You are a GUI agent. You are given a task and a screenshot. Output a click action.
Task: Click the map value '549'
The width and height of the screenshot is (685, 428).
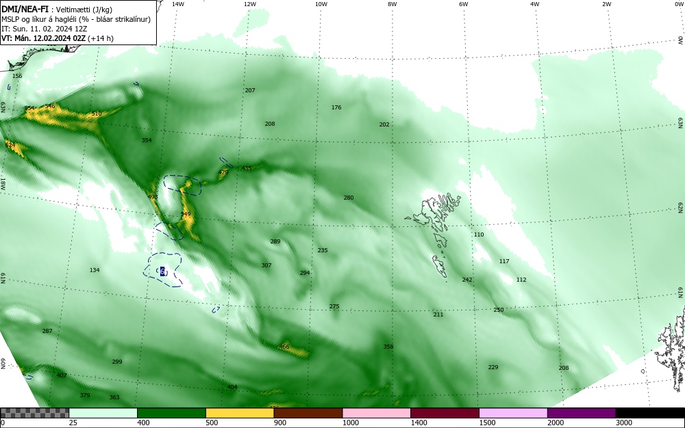[186, 214]
